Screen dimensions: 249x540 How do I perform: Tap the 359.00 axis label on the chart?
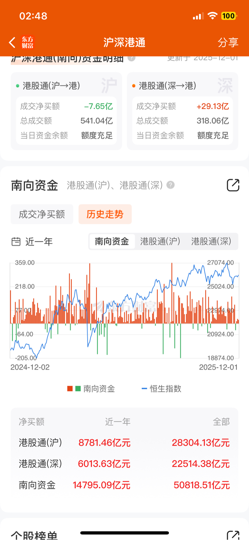[x=25, y=262]
